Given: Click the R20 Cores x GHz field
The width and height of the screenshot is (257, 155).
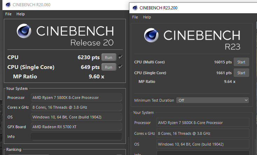Looking at the screenshot, I should coord(76,107).
